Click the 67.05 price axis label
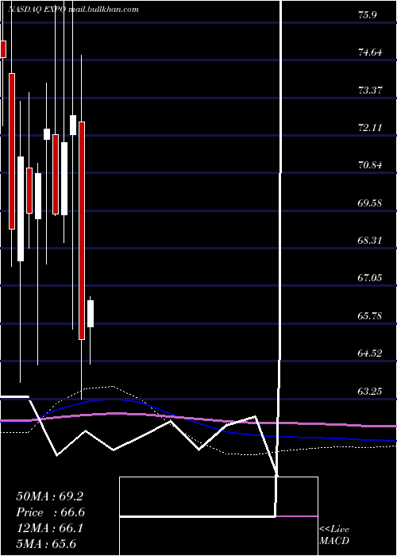Screen dimensions: 397x556 370,277
